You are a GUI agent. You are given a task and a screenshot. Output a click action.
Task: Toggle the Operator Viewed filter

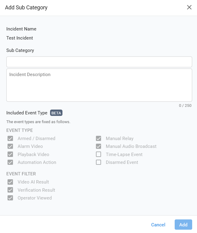[11, 198]
